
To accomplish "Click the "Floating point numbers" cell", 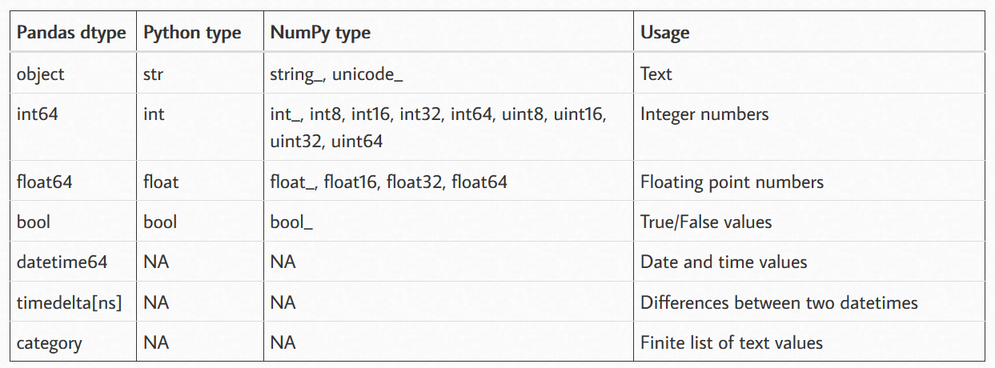I will pyautogui.click(x=732, y=182).
